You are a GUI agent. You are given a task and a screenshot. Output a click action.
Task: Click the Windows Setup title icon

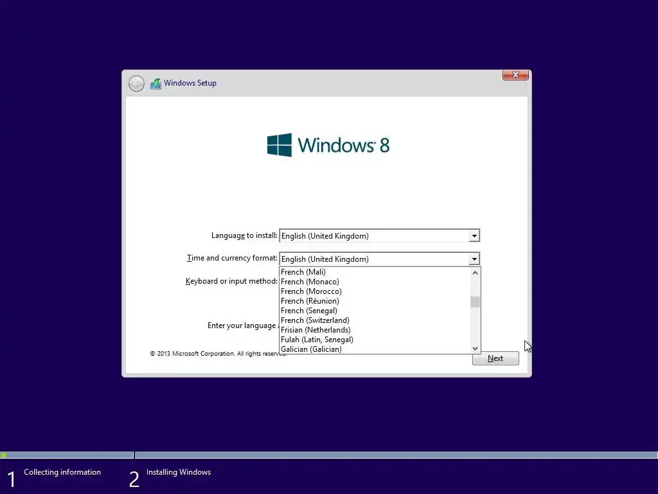(x=156, y=83)
